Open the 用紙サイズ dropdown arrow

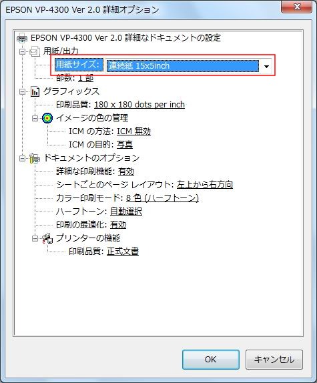266,66
